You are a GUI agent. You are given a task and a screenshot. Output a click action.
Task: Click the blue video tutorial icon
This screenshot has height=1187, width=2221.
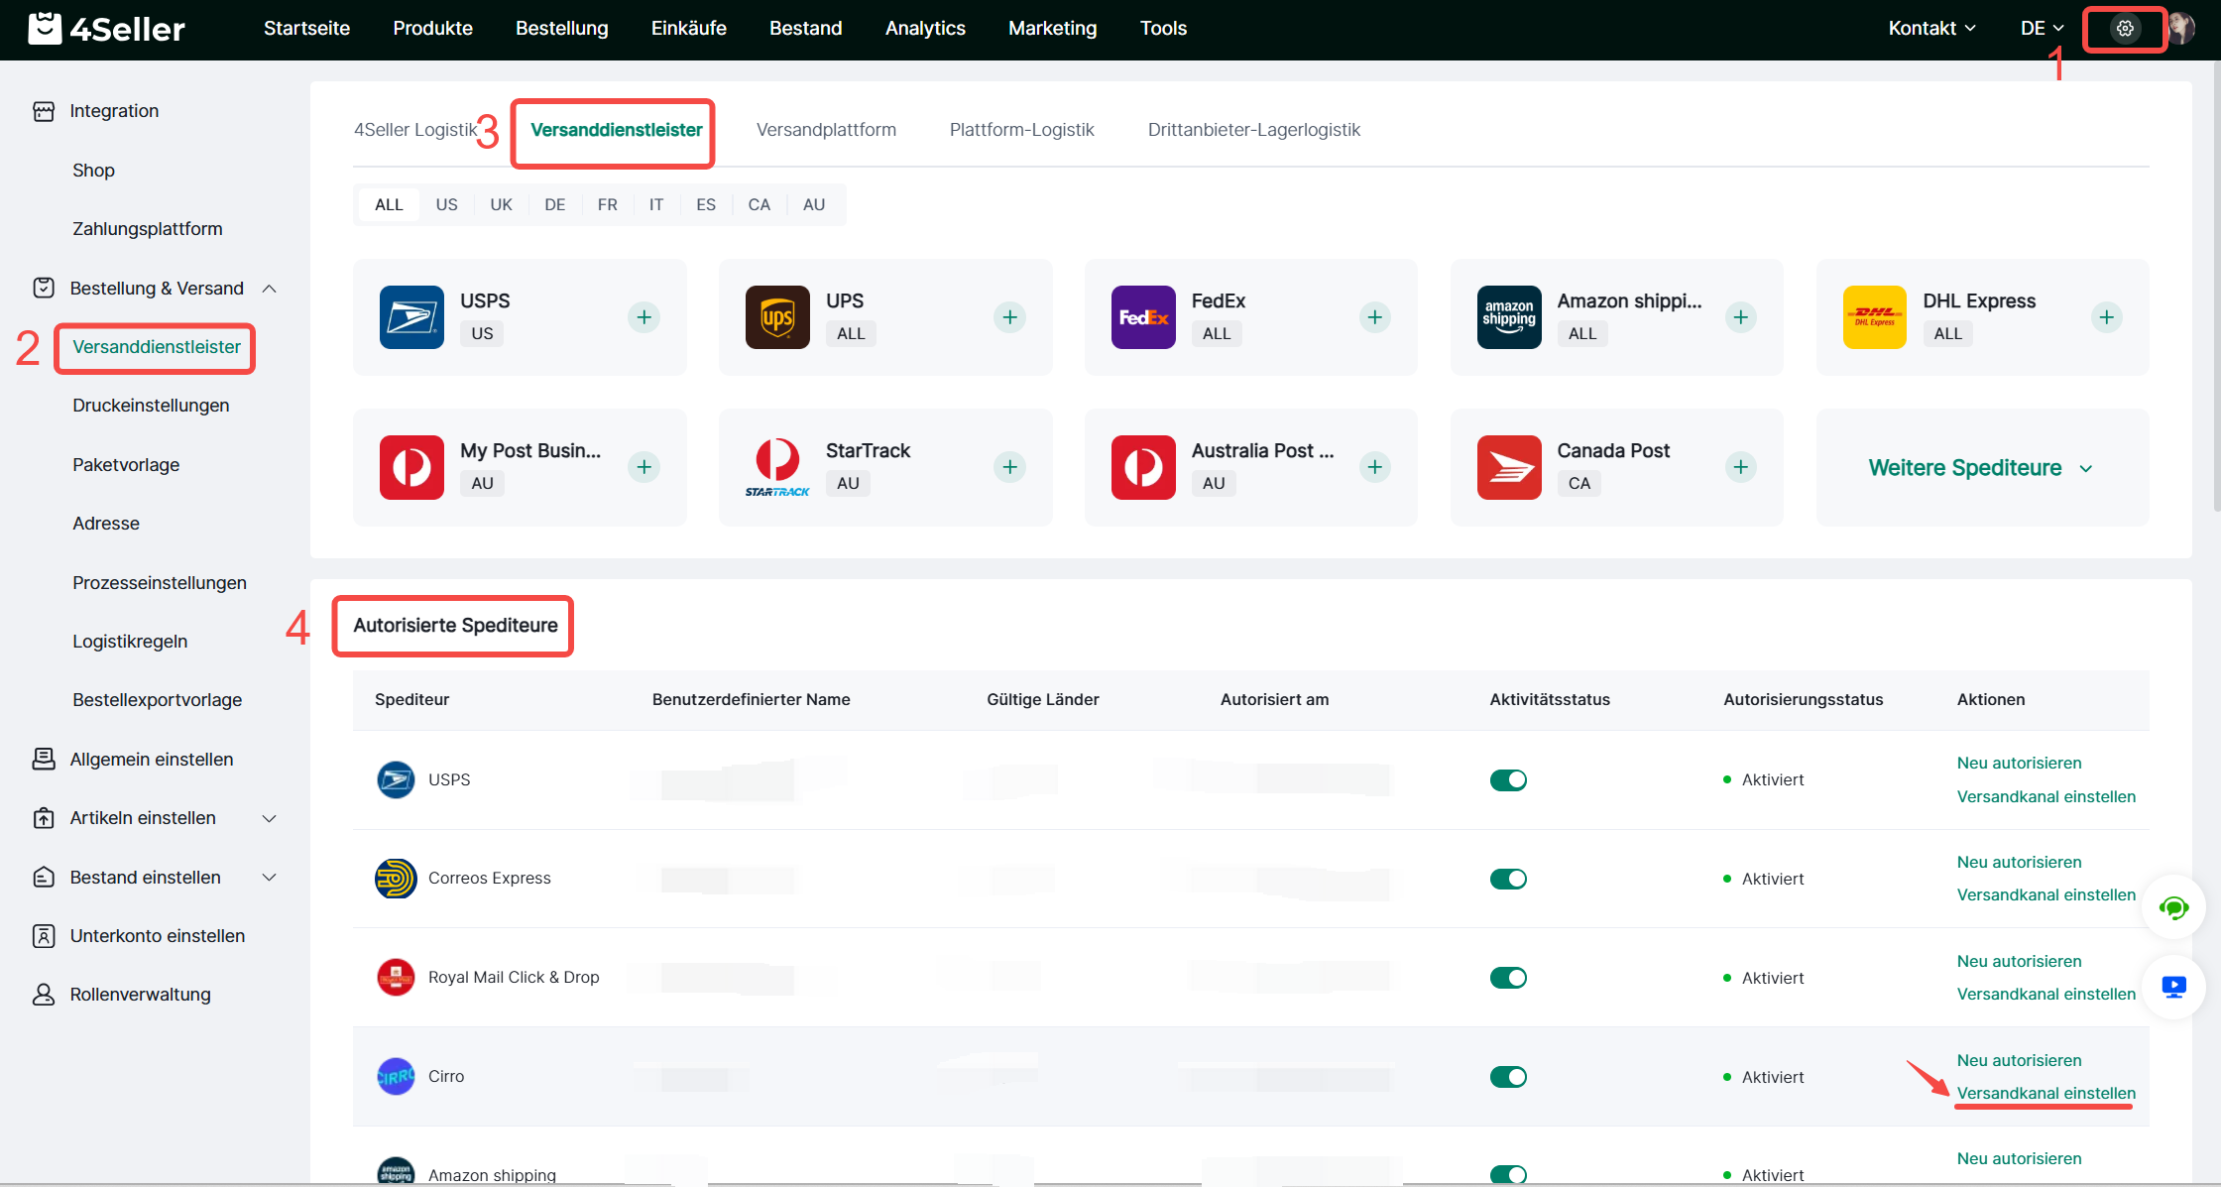point(2173,987)
